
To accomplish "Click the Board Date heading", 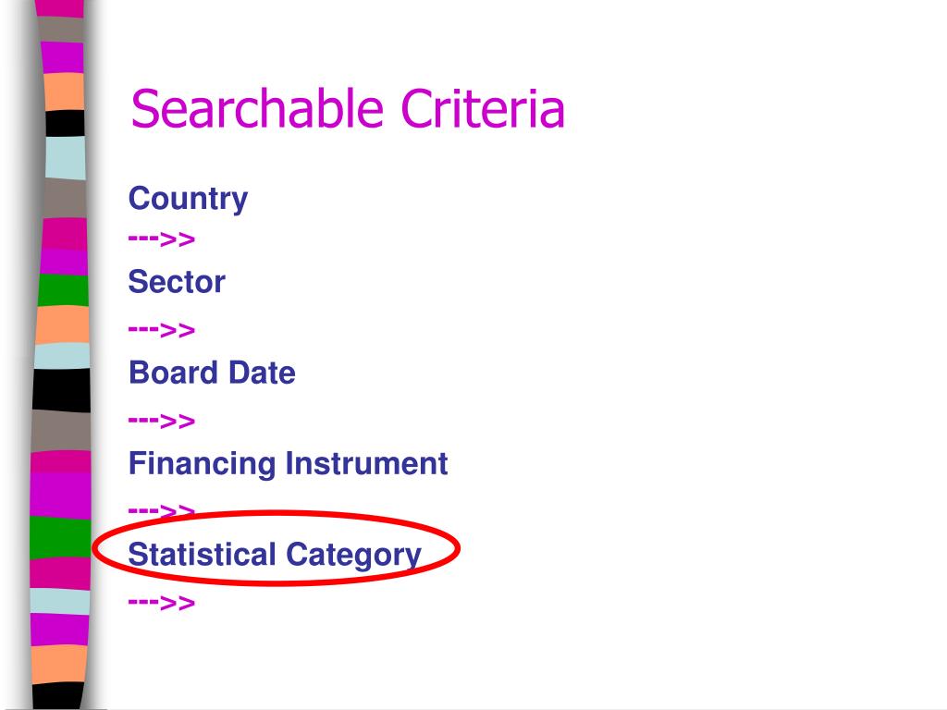I will tap(212, 373).
